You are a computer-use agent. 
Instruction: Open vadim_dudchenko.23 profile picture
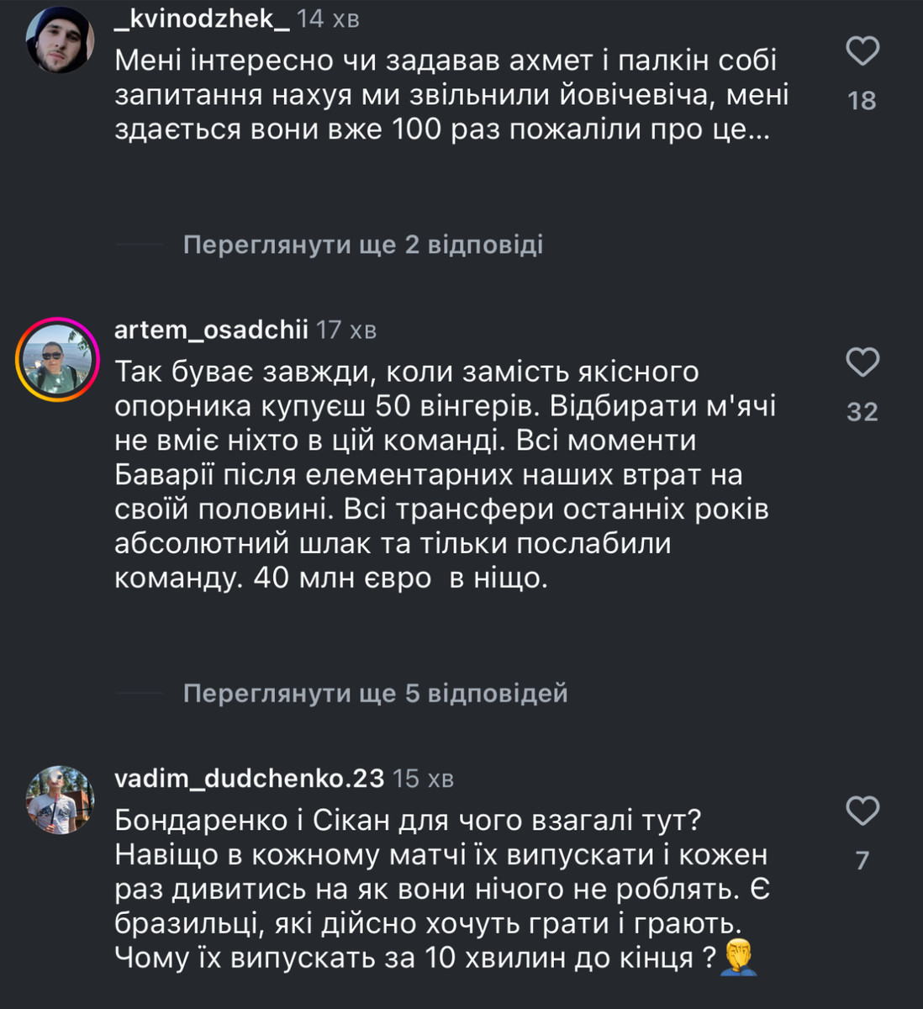[59, 800]
